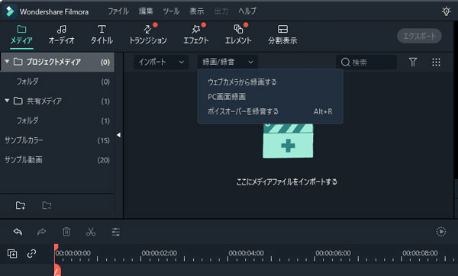Open the ツール menu
Viewport: 458px width, 276px height.
tap(171, 11)
